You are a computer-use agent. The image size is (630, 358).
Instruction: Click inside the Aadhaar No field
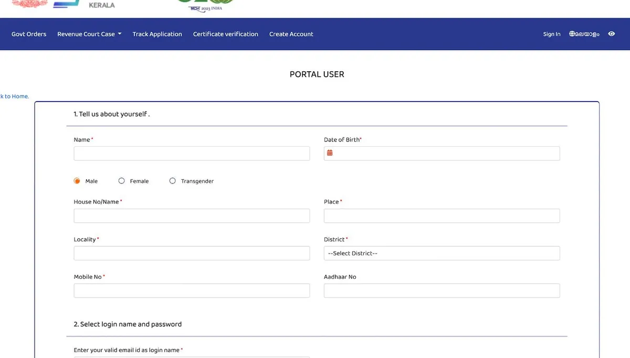coord(442,290)
